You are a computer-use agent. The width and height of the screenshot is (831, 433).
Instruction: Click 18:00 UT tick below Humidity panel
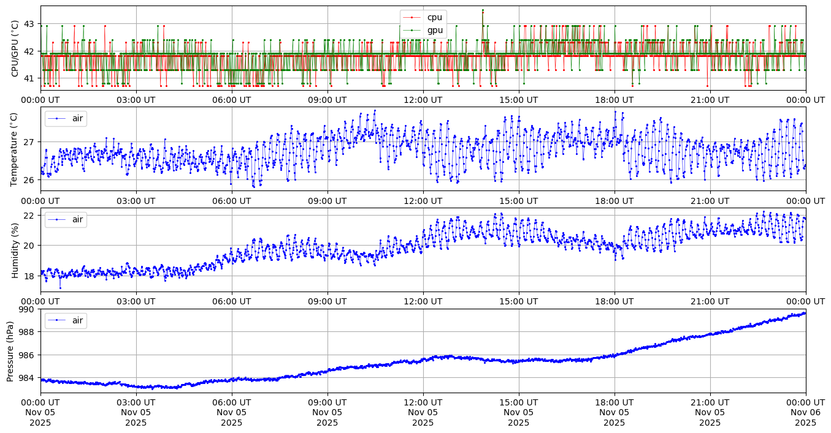pos(614,301)
